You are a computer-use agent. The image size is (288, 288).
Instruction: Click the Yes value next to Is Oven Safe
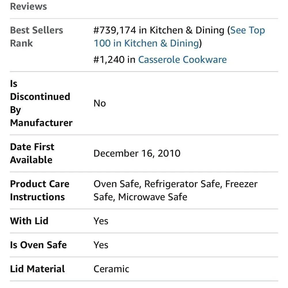pyautogui.click(x=101, y=245)
